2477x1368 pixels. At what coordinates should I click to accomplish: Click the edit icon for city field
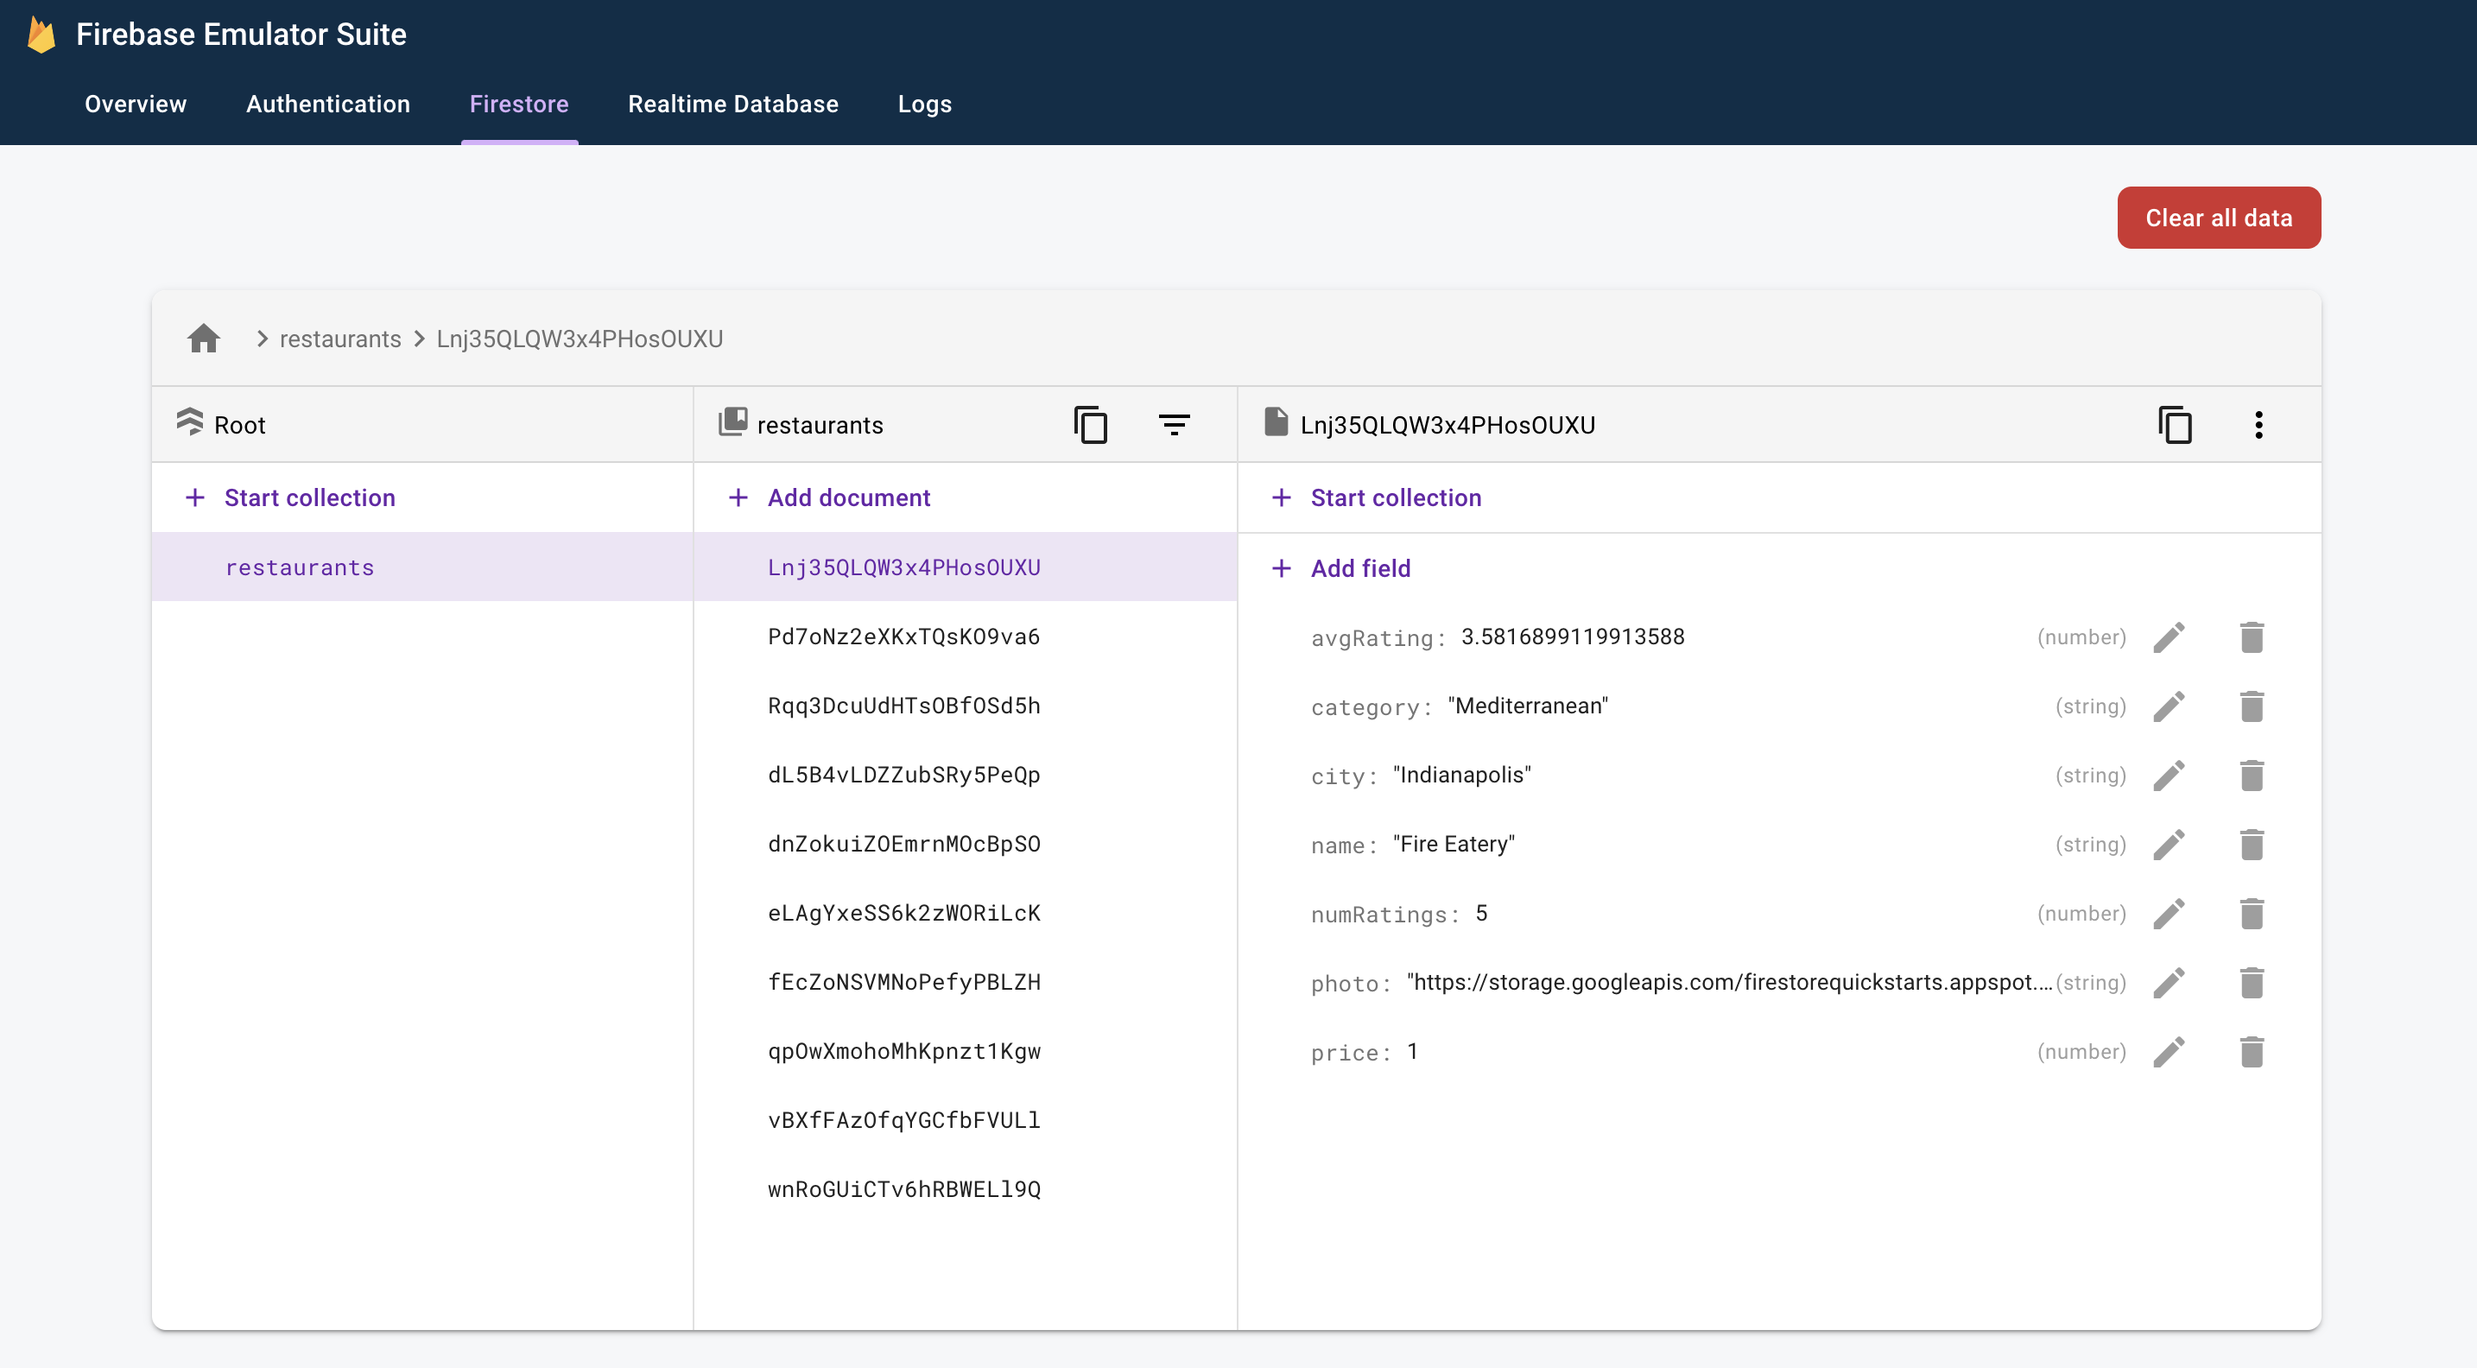[2170, 775]
